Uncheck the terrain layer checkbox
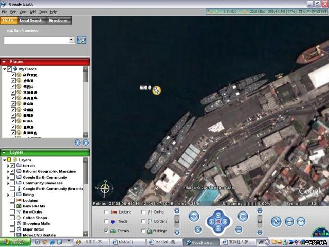 click(12, 166)
